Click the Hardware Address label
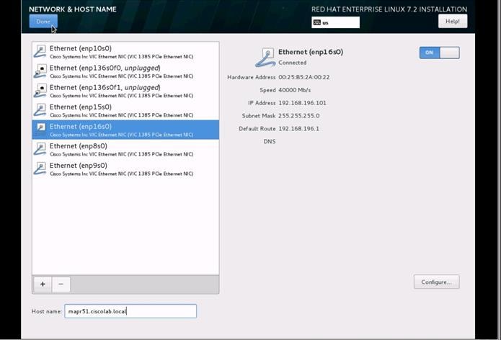 tap(252, 77)
